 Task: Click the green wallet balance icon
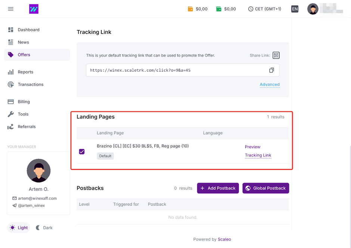click(219, 9)
